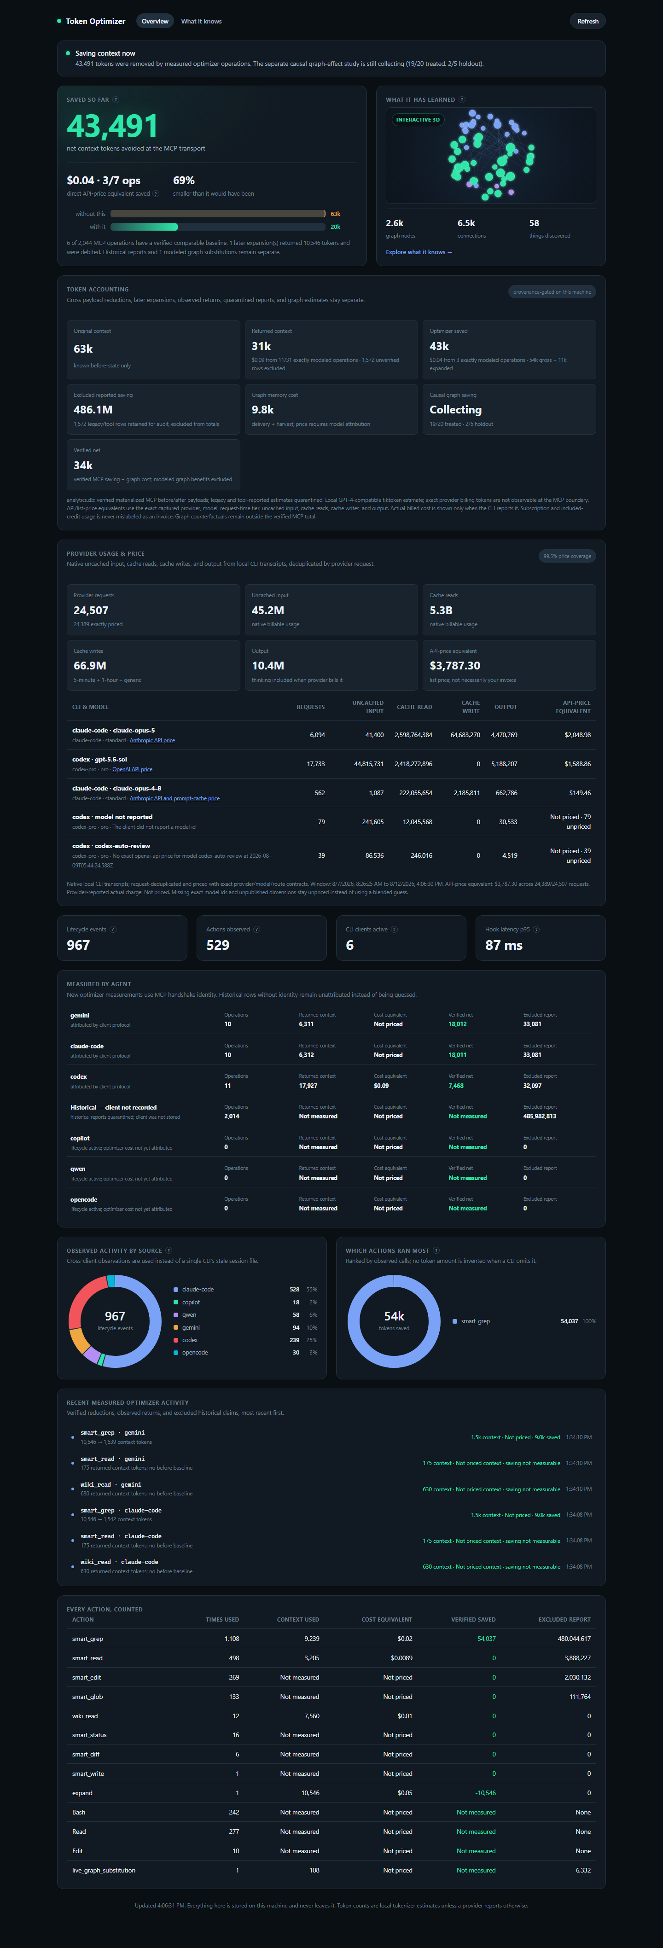Click the help icon beside Which Actions Ran Most
The width and height of the screenshot is (663, 1948).
click(436, 1251)
